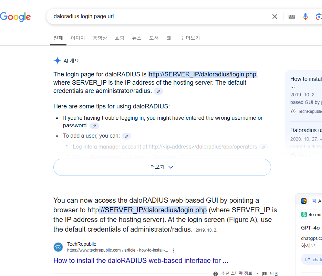Open the three-dot menu beside the TechRepublic URL
Viewport: 322px width, 276px height.
[x=173, y=250]
